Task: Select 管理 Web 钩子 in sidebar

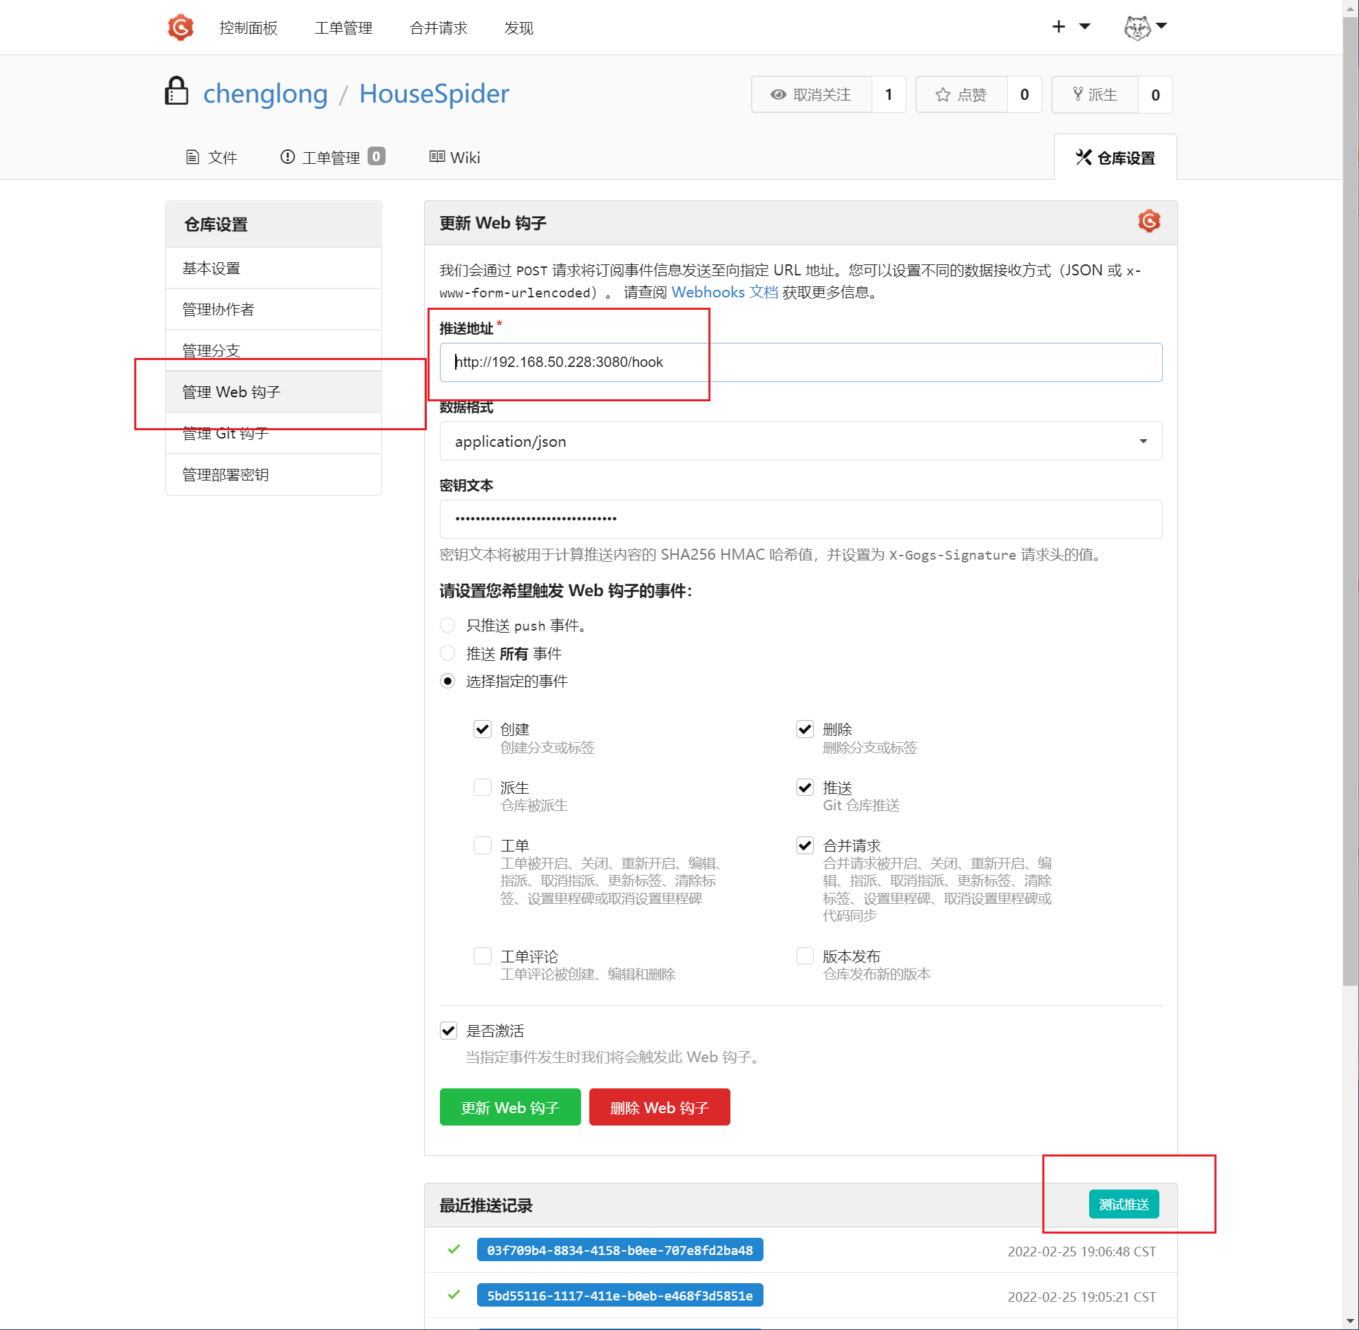Action: pyautogui.click(x=273, y=392)
